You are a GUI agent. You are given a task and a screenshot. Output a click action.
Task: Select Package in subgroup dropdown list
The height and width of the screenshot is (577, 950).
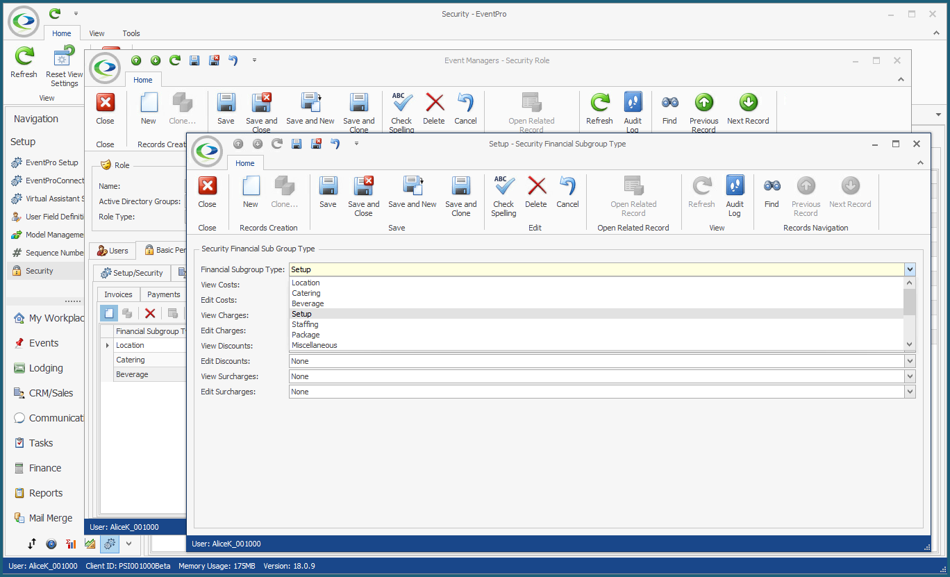596,335
